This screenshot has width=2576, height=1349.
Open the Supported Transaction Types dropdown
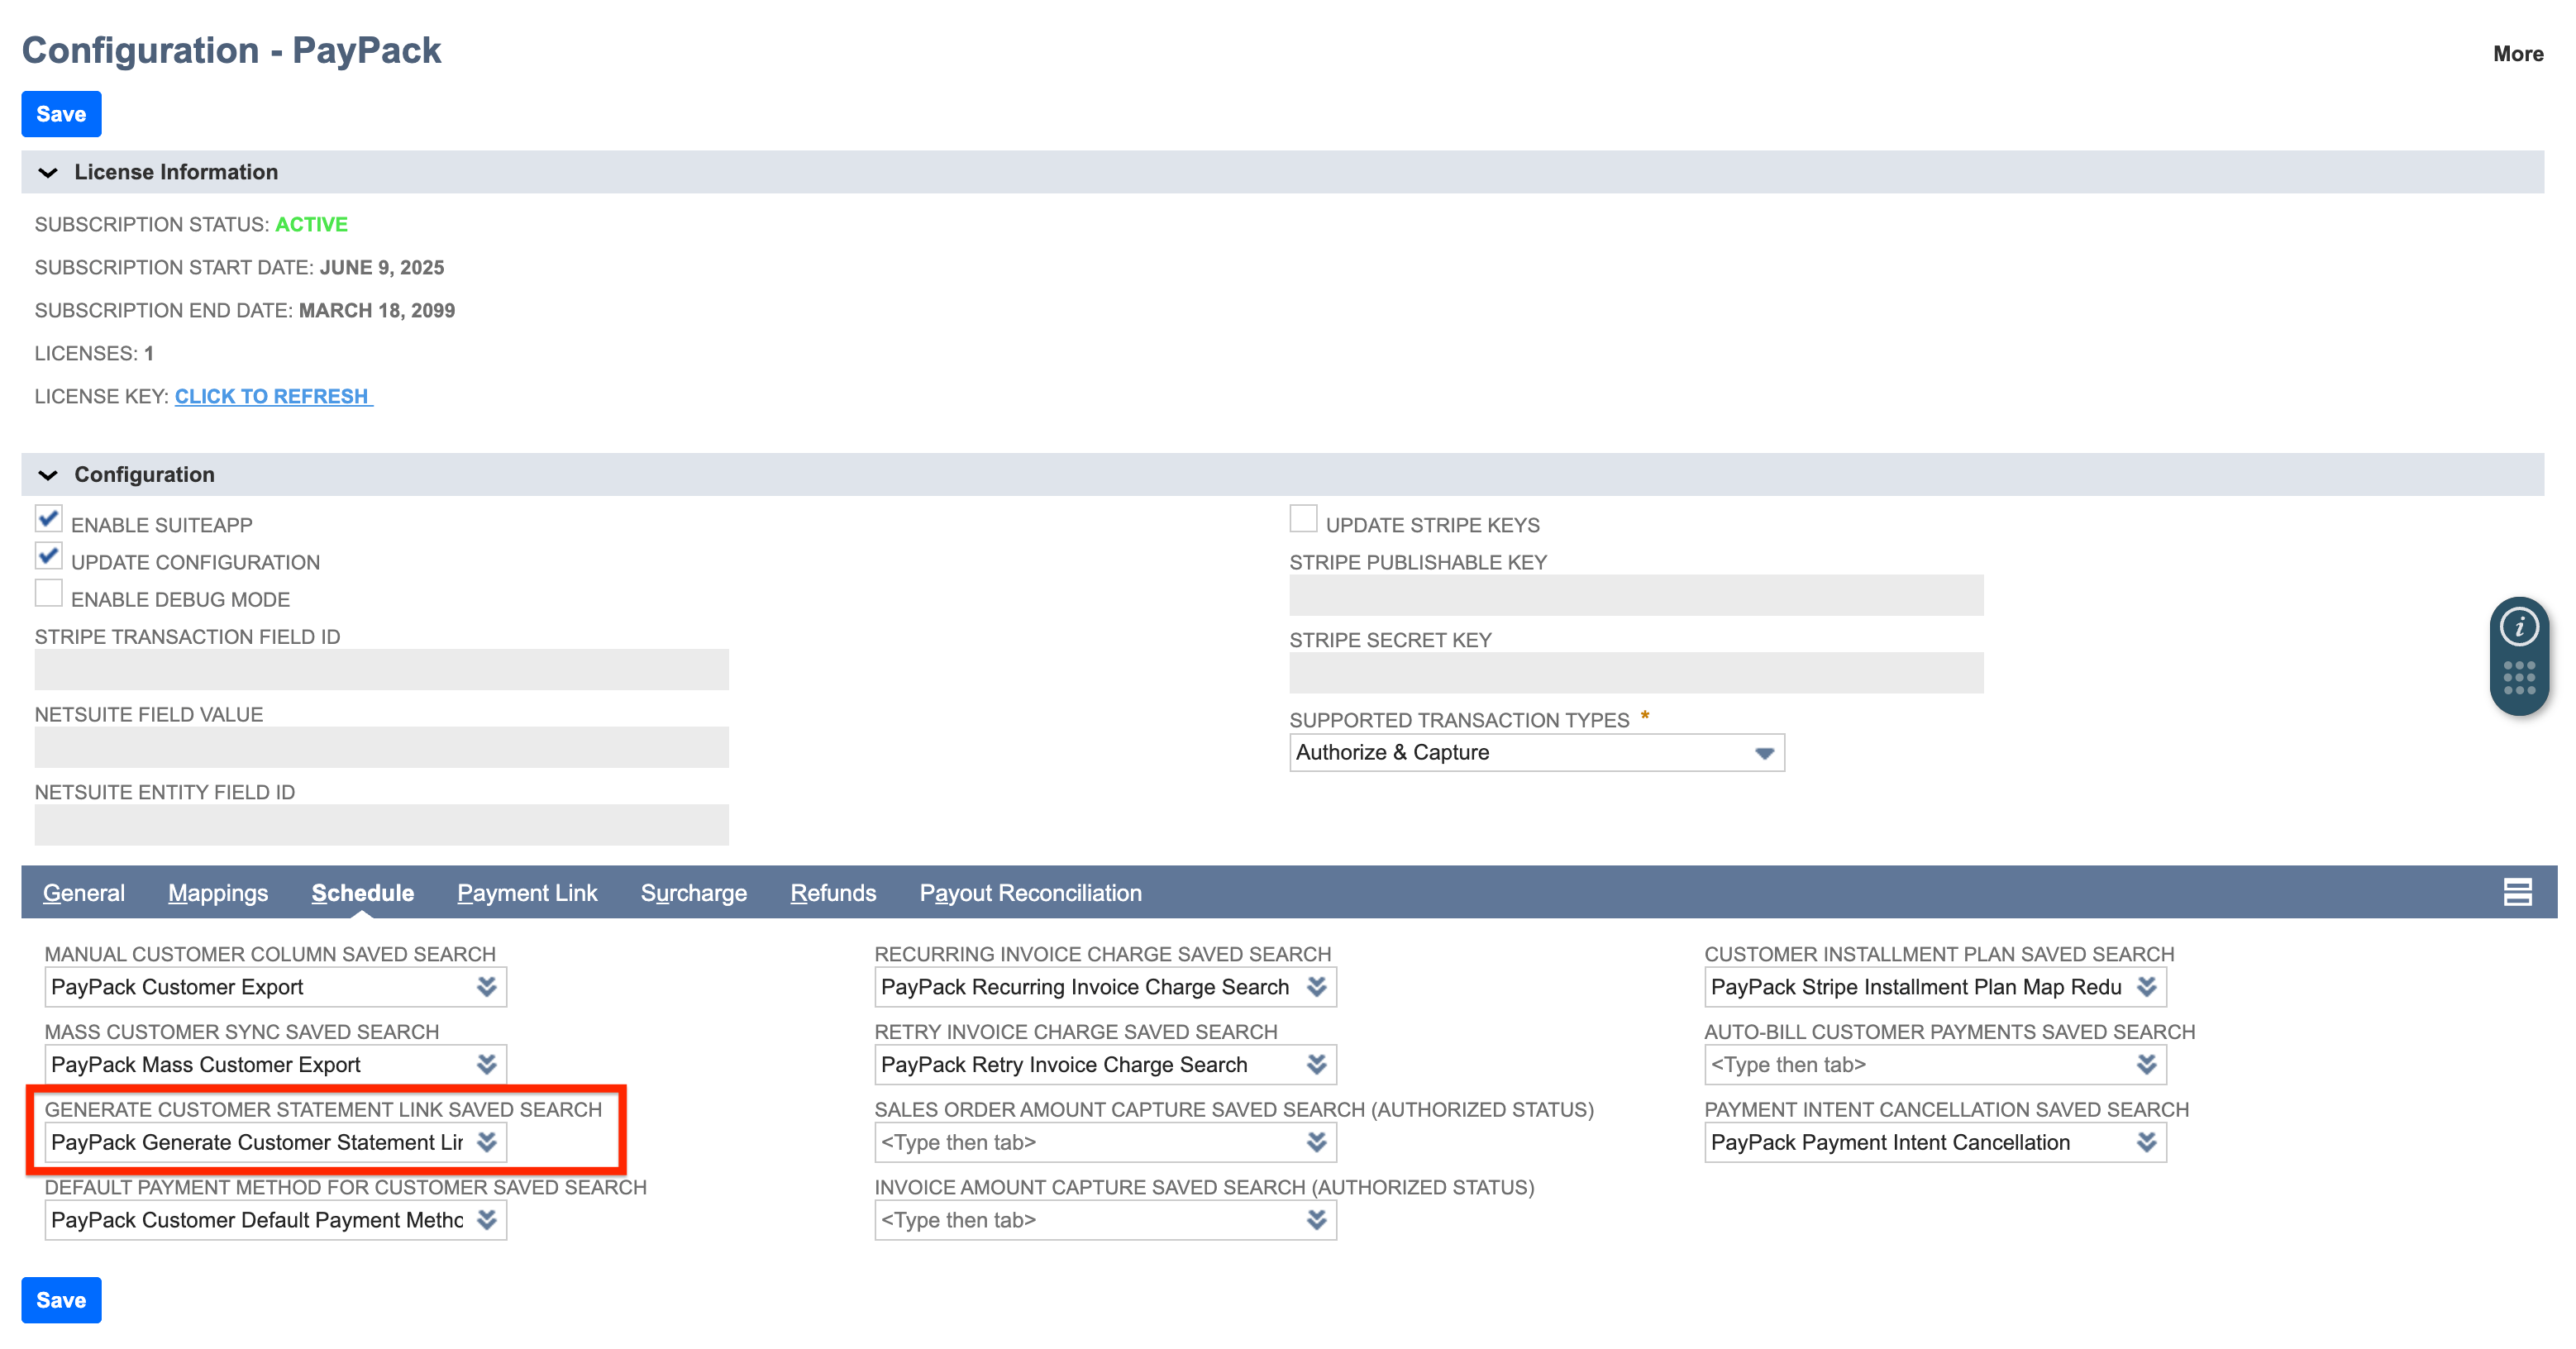coord(1763,752)
